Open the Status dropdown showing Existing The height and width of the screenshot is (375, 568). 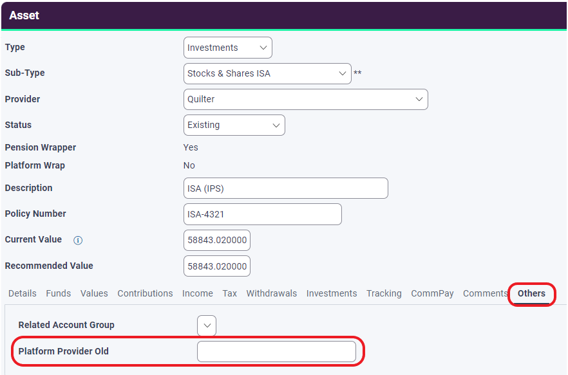pos(234,125)
